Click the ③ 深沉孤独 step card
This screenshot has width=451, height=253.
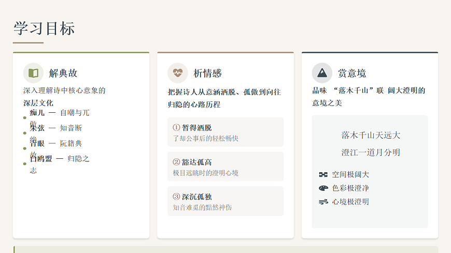(x=225, y=201)
